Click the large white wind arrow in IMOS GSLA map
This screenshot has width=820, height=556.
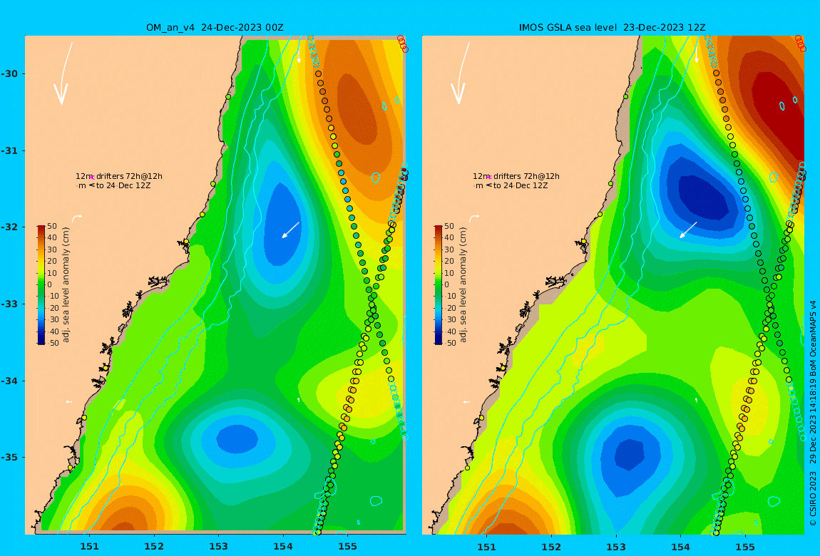point(460,73)
